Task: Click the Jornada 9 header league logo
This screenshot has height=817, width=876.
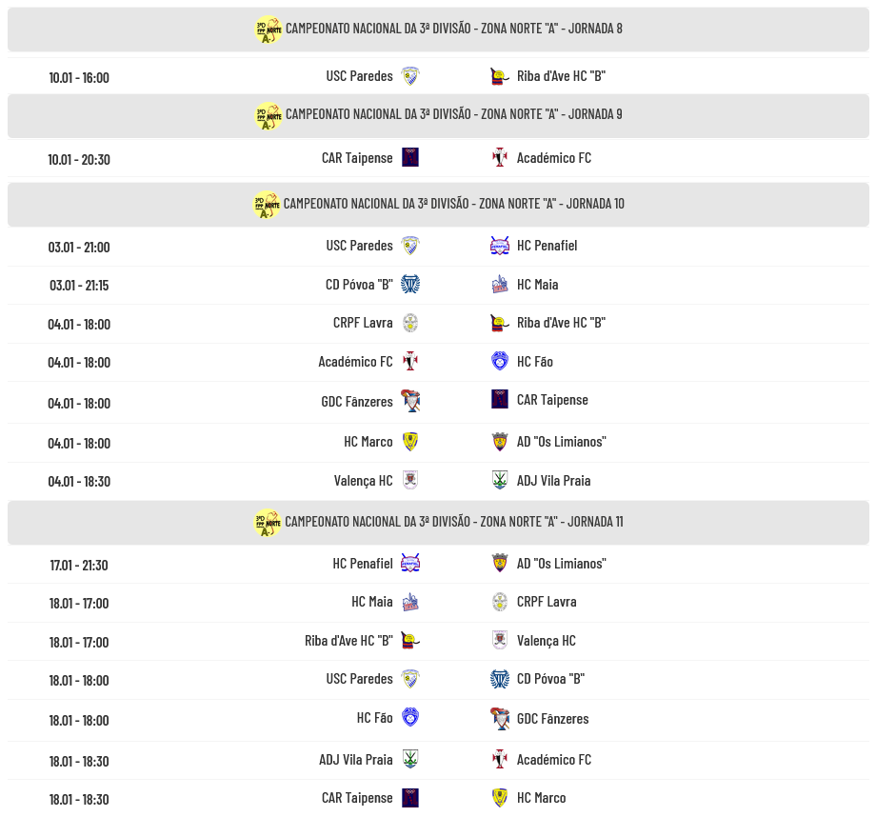Action: pyautogui.click(x=268, y=116)
